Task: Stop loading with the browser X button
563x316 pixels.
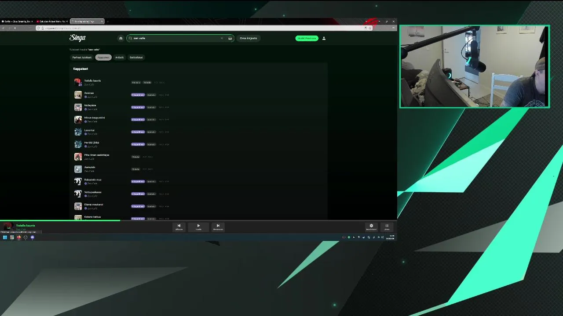Action: coord(15,28)
